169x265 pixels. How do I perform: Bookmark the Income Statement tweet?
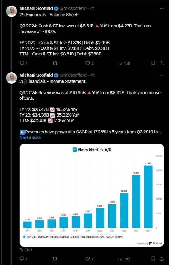click(153, 258)
